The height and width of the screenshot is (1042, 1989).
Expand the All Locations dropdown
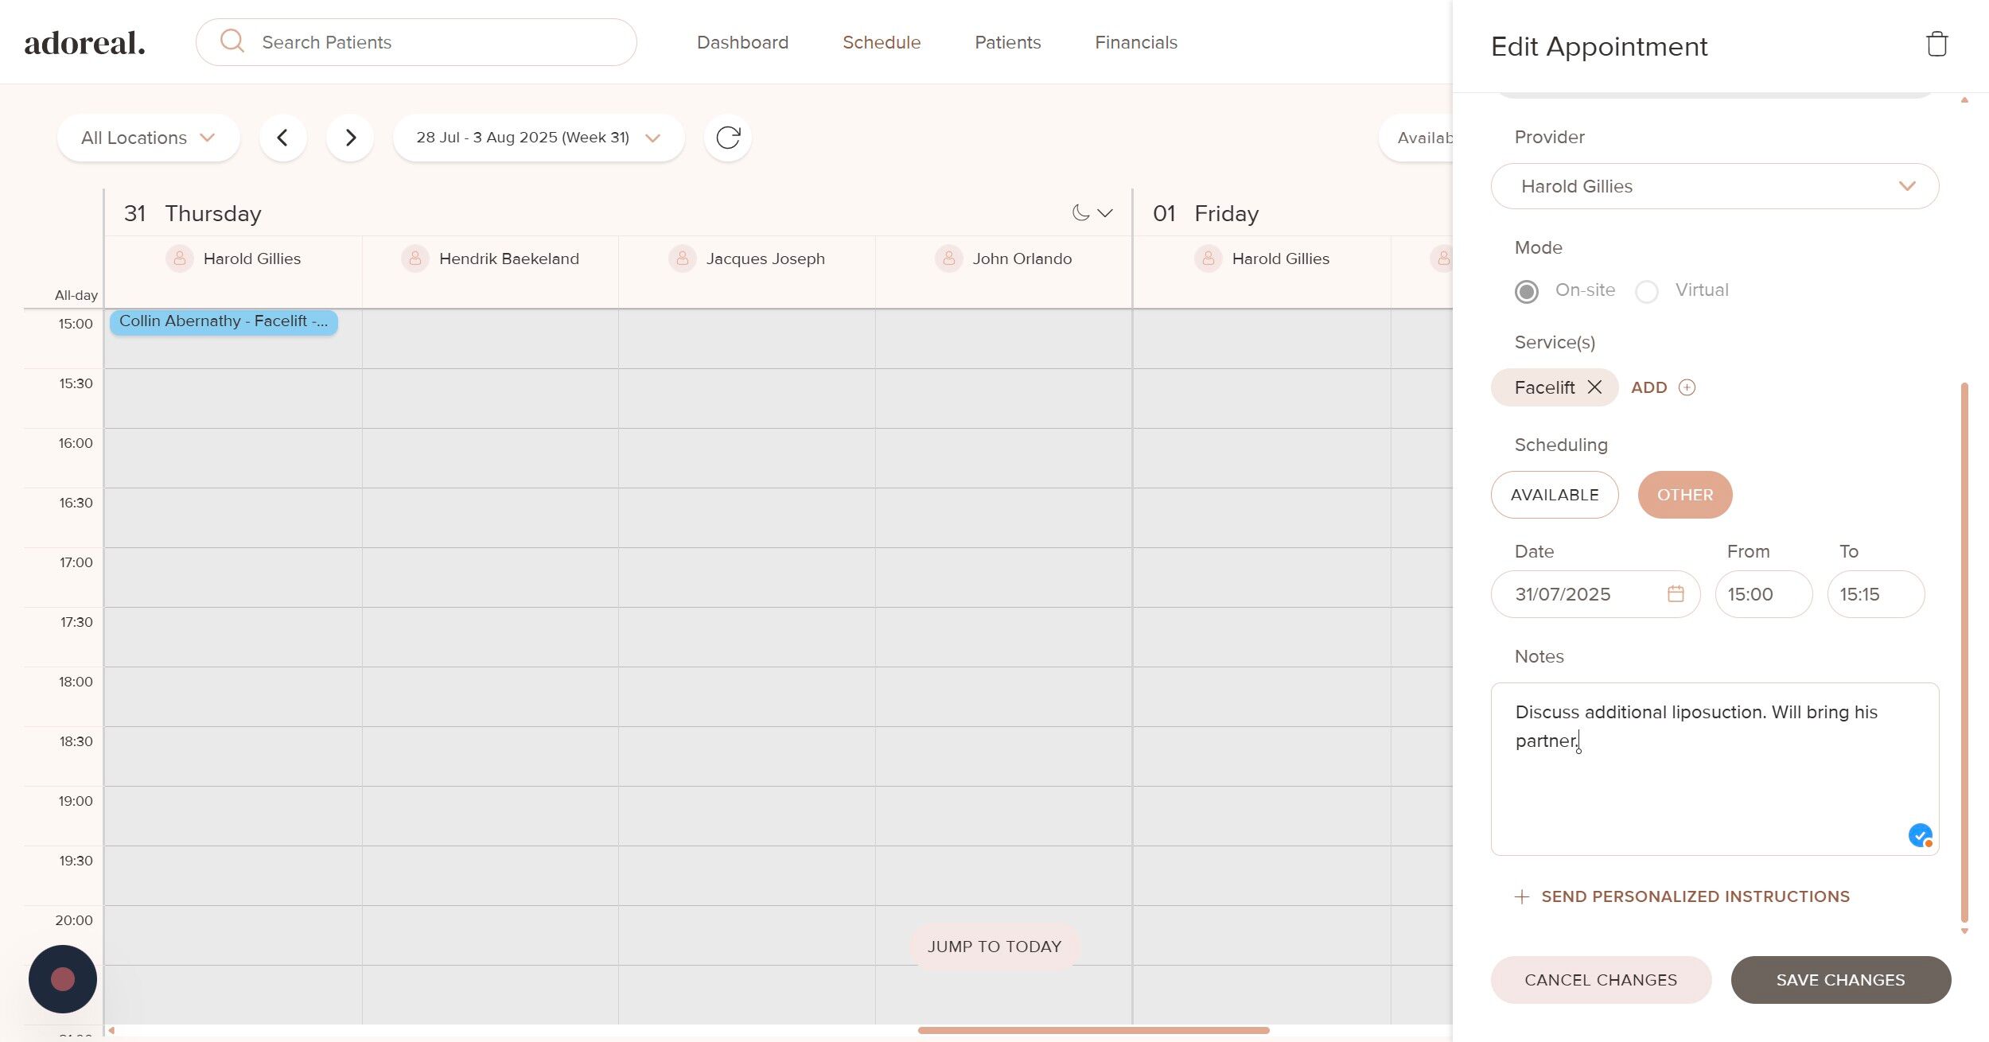coord(148,138)
